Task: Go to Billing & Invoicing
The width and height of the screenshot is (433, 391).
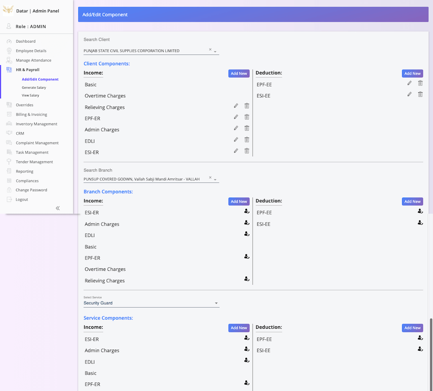Action: (31, 114)
